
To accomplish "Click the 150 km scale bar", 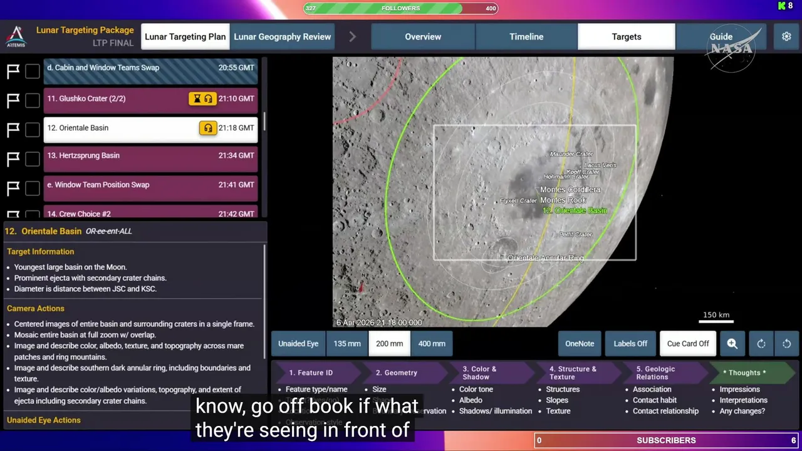I will (x=716, y=316).
